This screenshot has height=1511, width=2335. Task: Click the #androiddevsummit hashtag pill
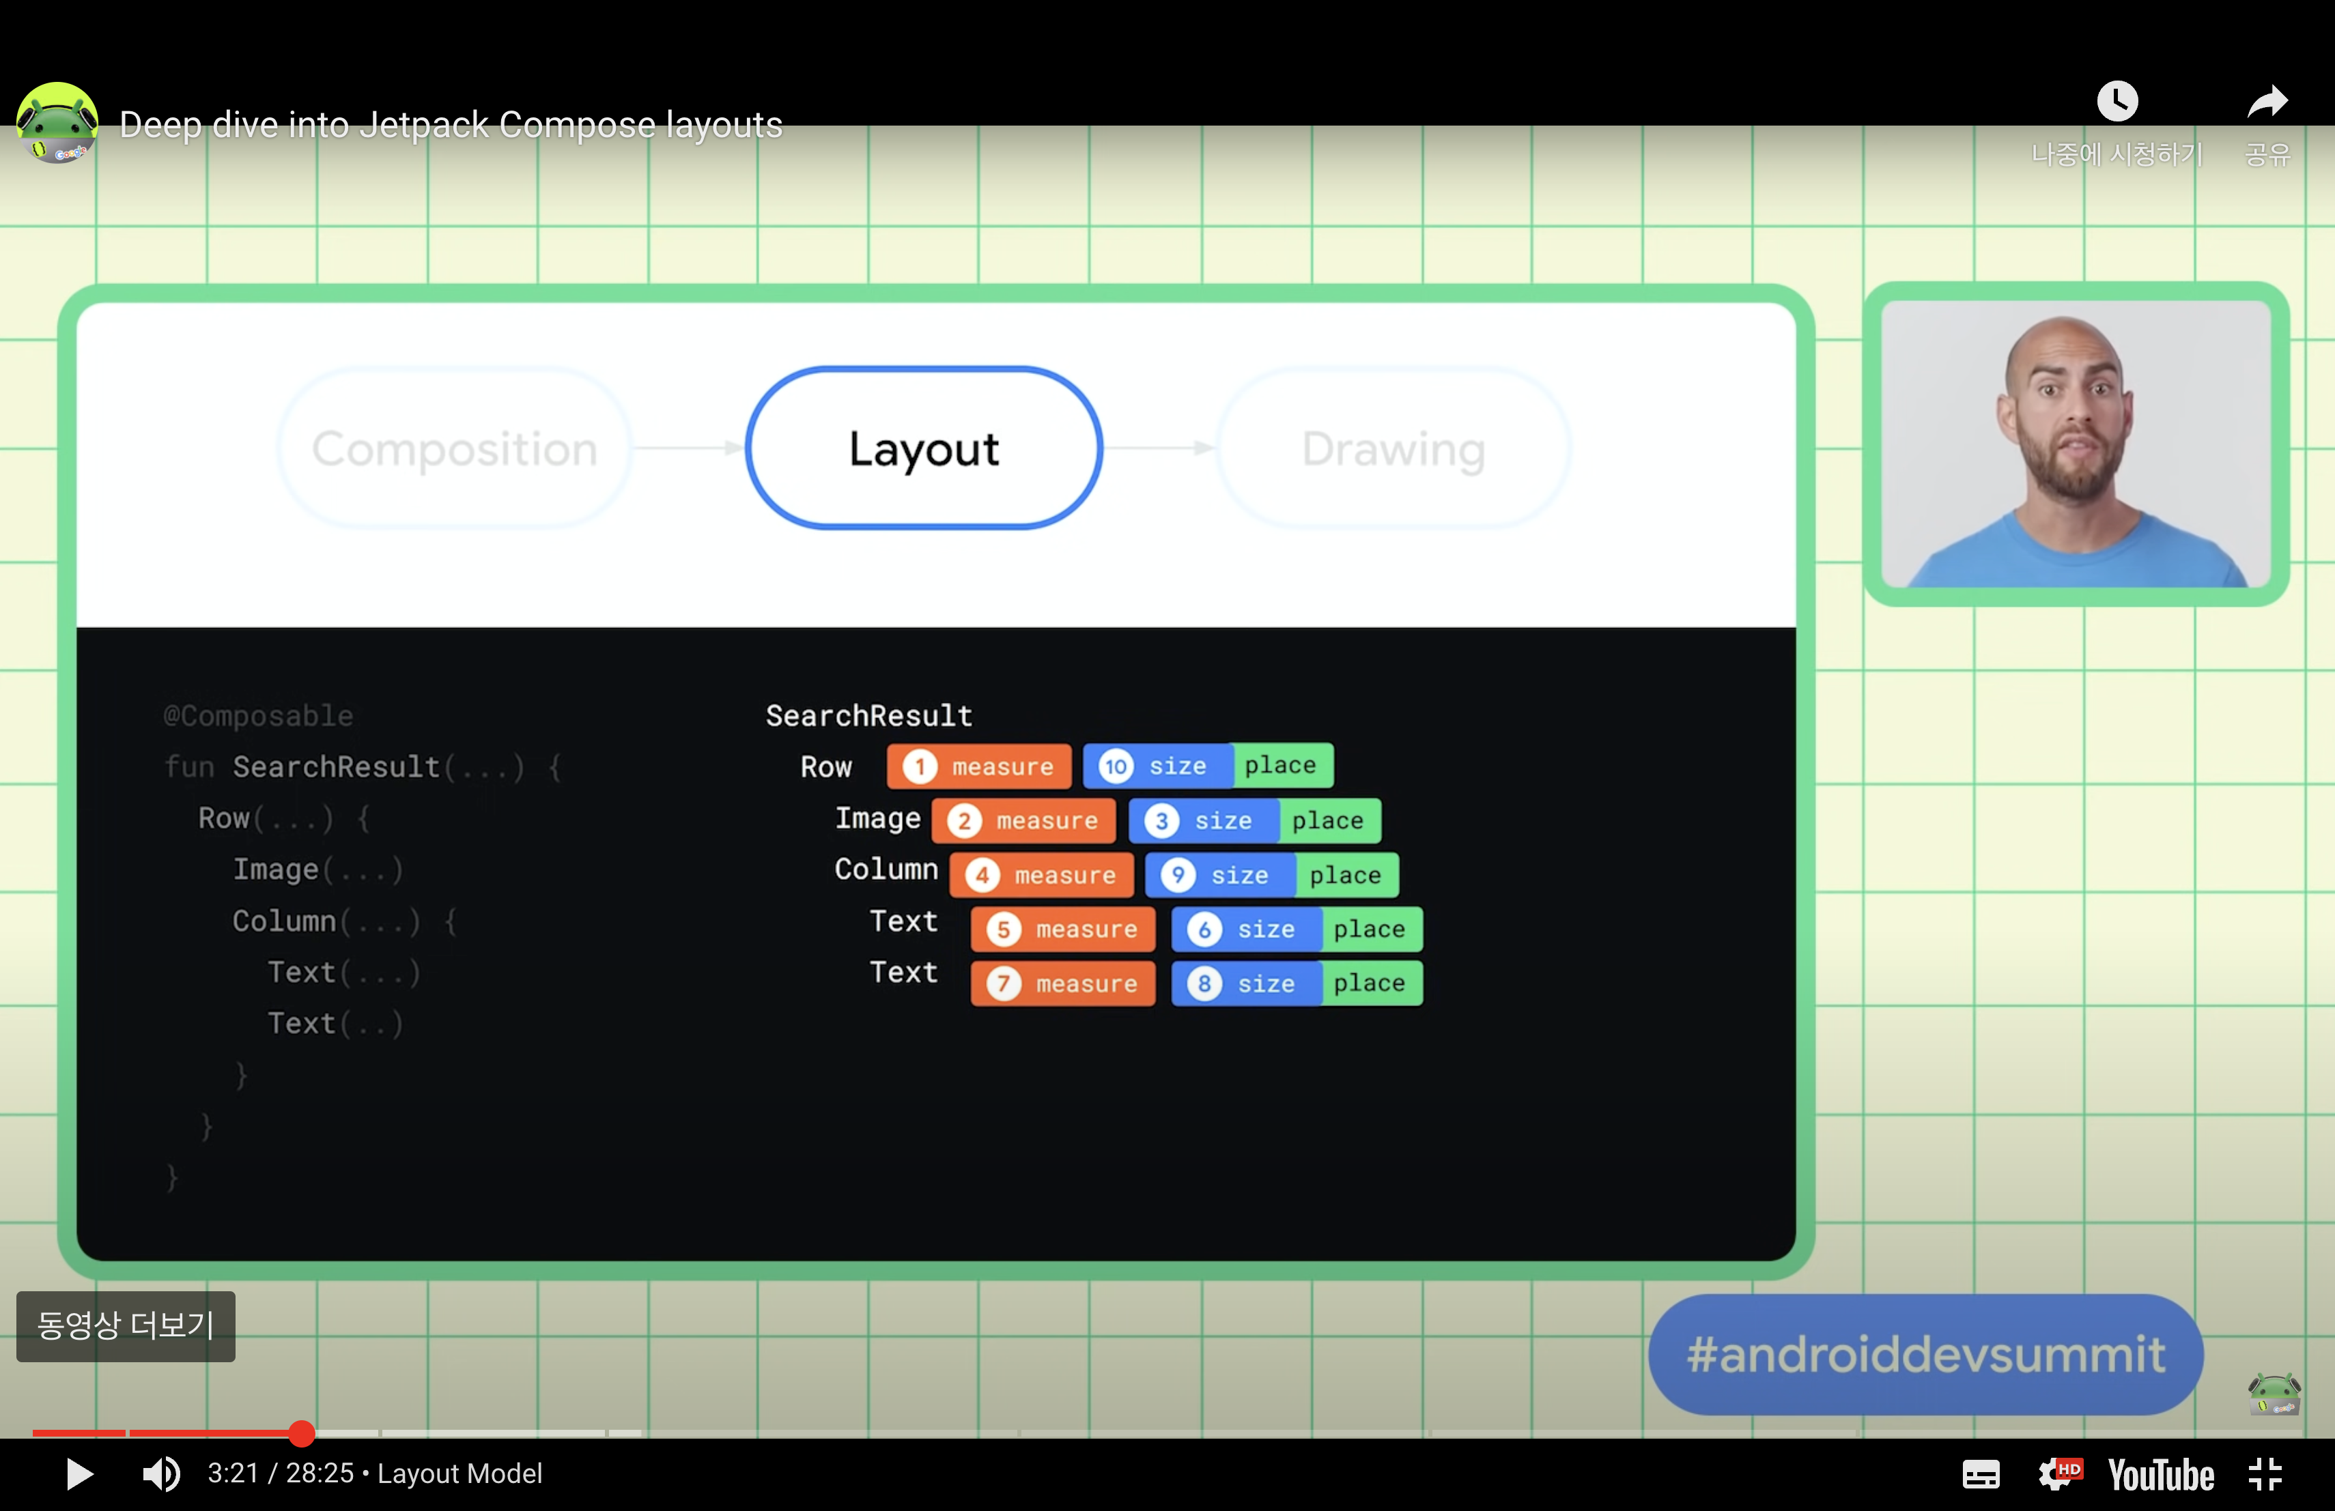[1925, 1354]
